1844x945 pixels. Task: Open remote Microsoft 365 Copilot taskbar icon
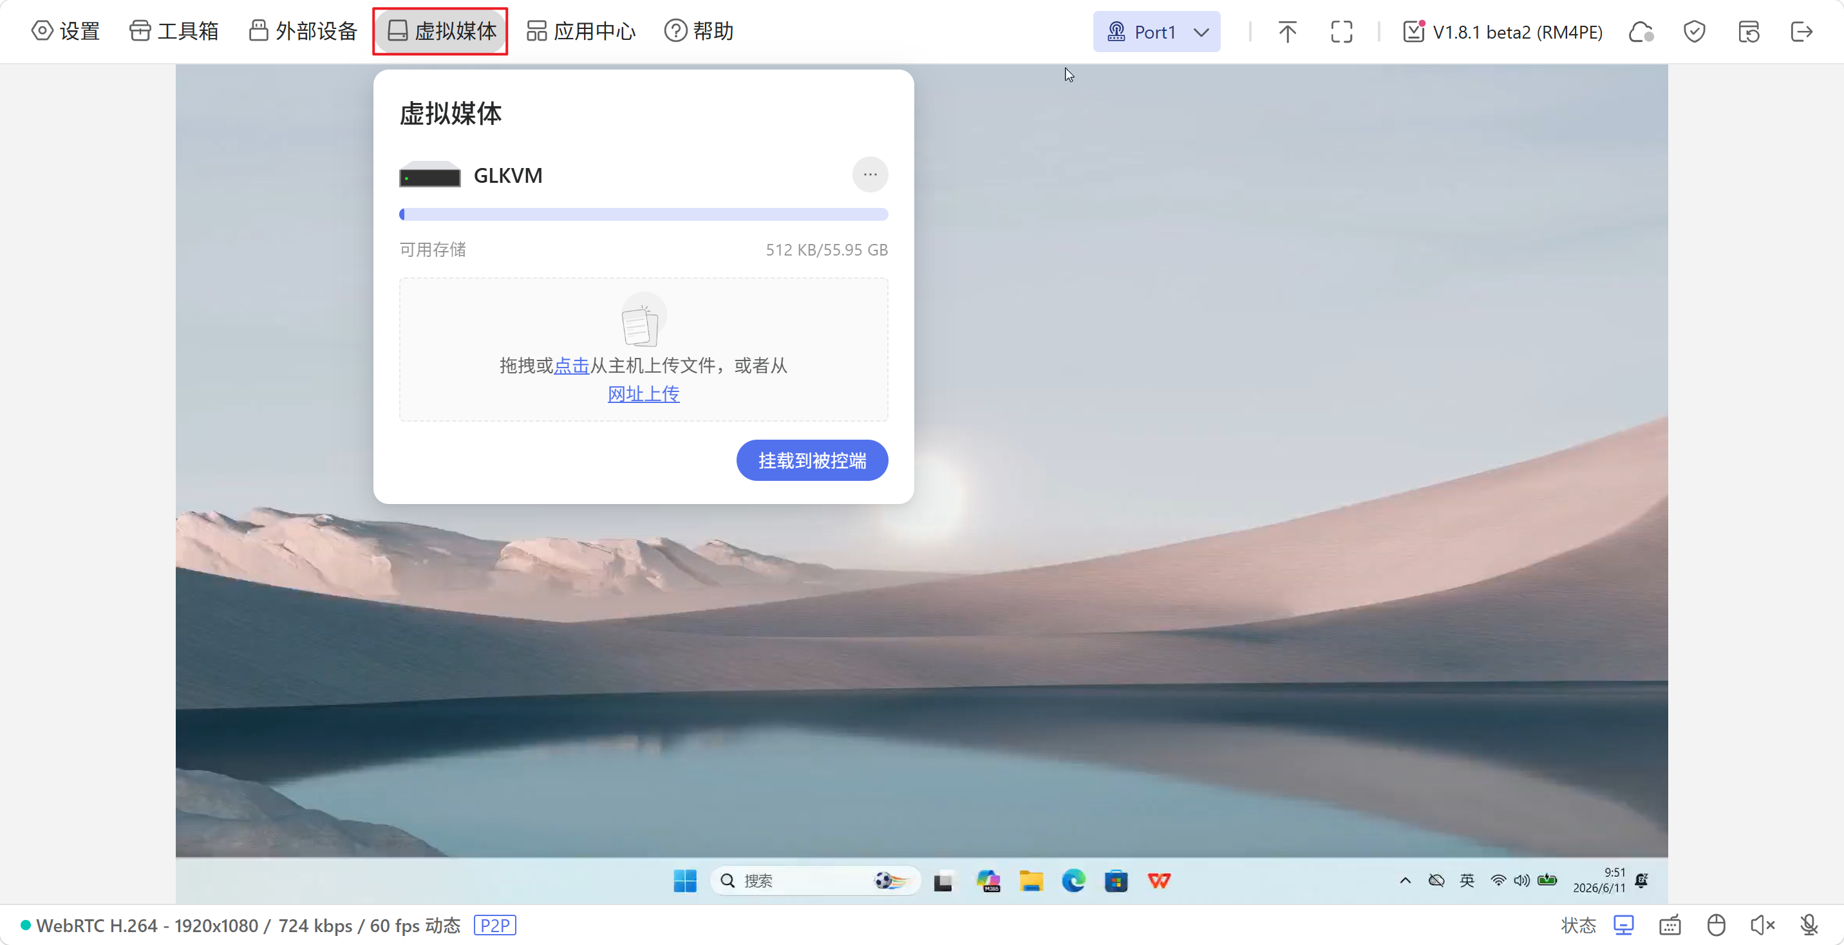point(988,881)
